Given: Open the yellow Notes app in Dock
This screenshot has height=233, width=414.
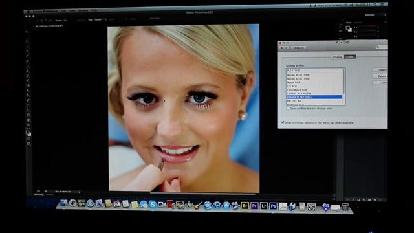Looking at the screenshot, I should pos(135,205).
